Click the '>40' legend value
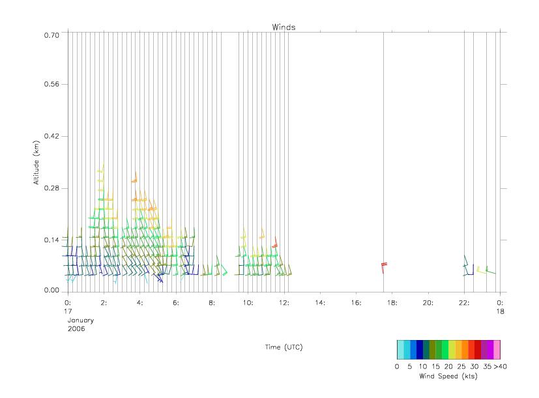This screenshot has width=539, height=398. pyautogui.click(x=500, y=366)
